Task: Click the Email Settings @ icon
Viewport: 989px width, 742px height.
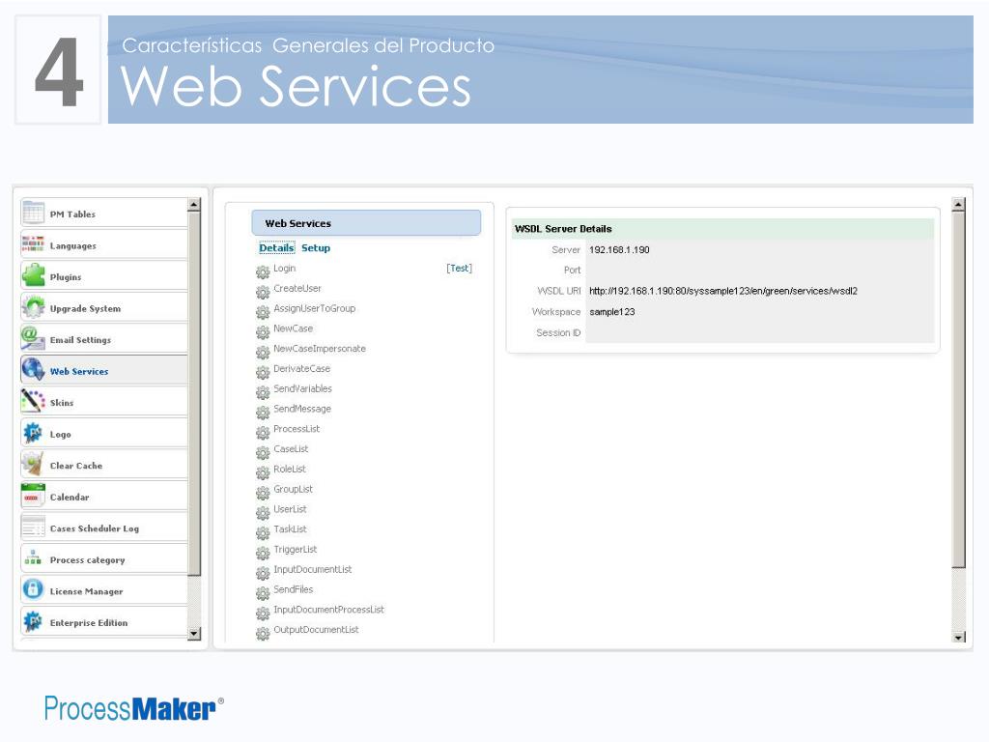Action: [33, 338]
